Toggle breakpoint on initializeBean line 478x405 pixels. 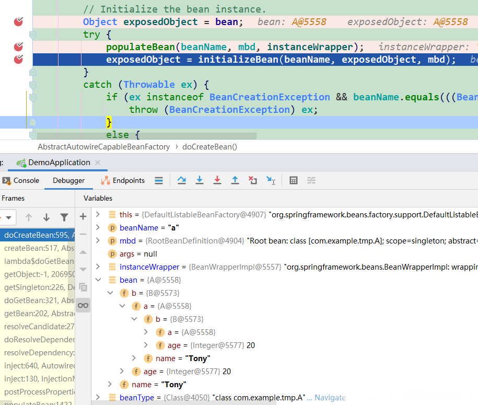point(18,59)
